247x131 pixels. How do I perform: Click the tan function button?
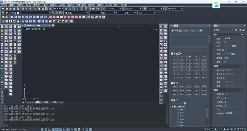tap(189, 86)
